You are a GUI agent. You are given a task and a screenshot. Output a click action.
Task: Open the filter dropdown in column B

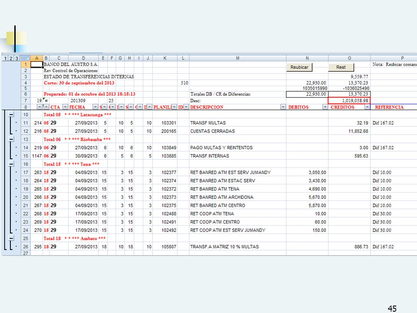point(46,107)
